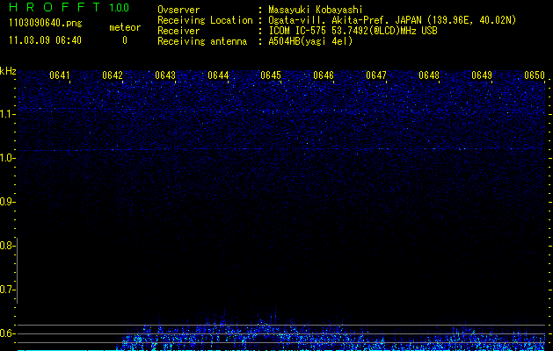Click the 0.6 kHz axis label

click(x=6, y=333)
